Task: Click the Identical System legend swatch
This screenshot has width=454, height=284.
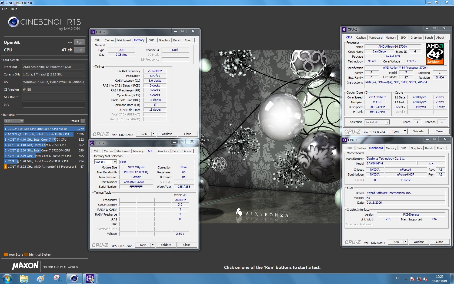Action: tap(26, 255)
